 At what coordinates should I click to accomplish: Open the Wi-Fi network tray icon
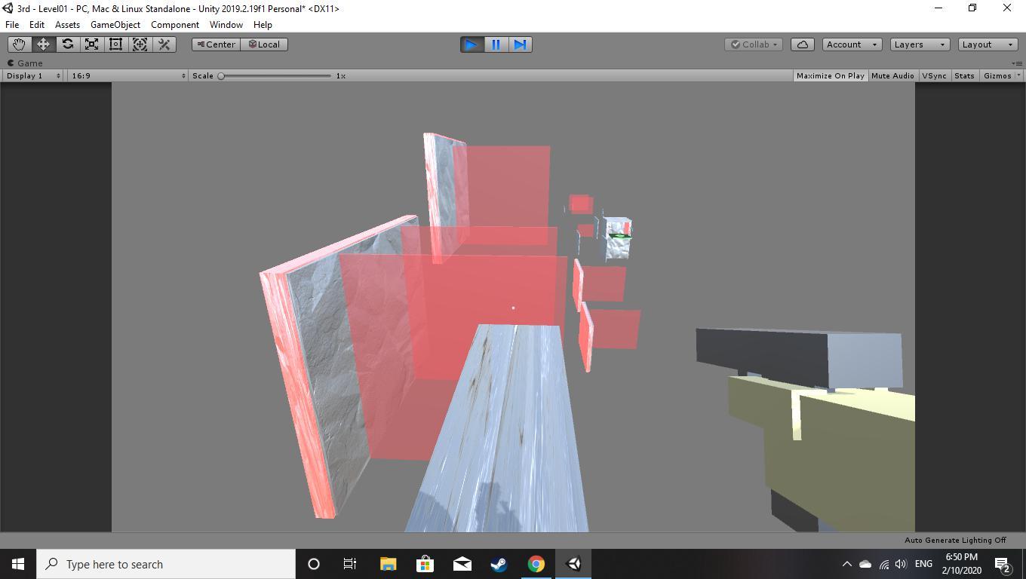click(x=883, y=564)
